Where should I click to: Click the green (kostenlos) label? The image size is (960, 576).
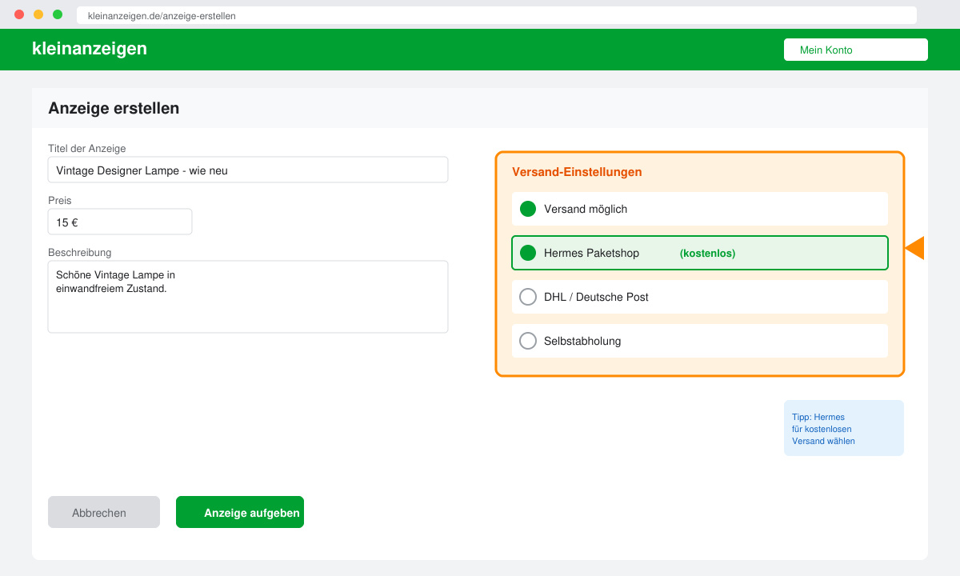coord(707,253)
